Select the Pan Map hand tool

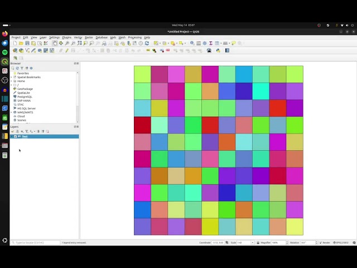[55, 43]
